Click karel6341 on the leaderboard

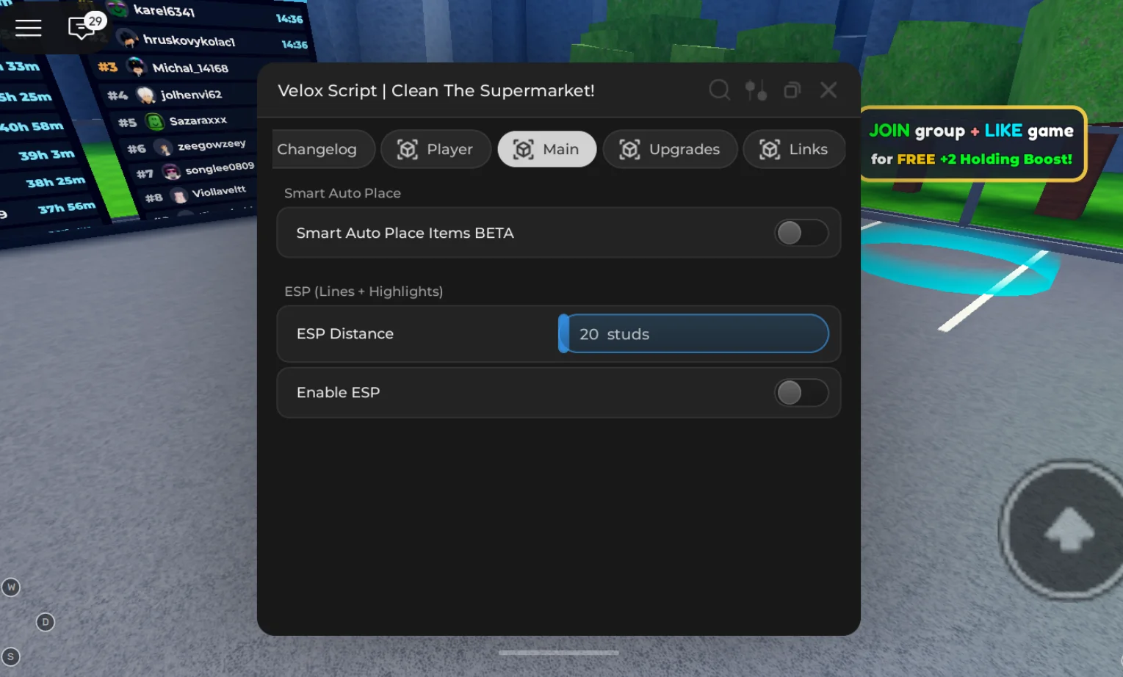coord(164,10)
